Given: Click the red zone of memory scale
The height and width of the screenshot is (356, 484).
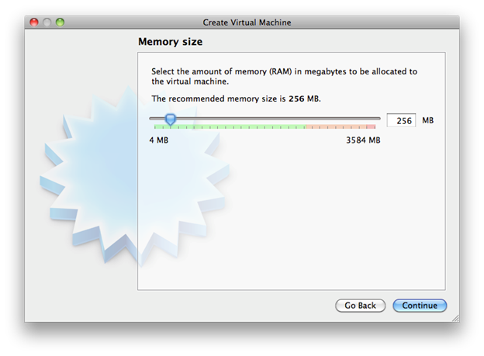Looking at the screenshot, I should click(x=340, y=126).
